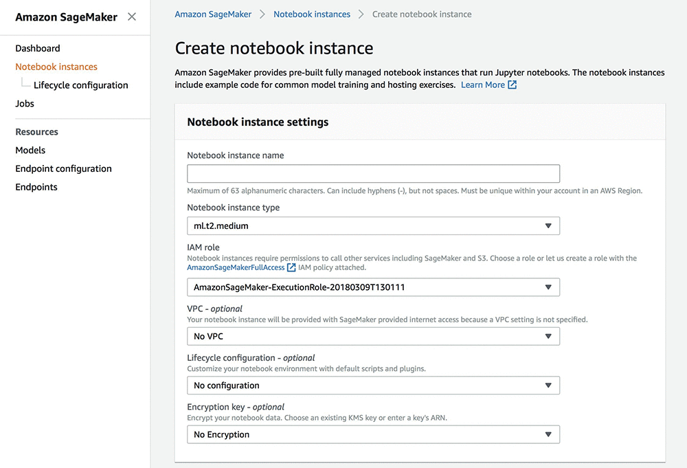Open the VPC selection dropdown
Viewport: 687px width, 468px height.
coord(373,336)
